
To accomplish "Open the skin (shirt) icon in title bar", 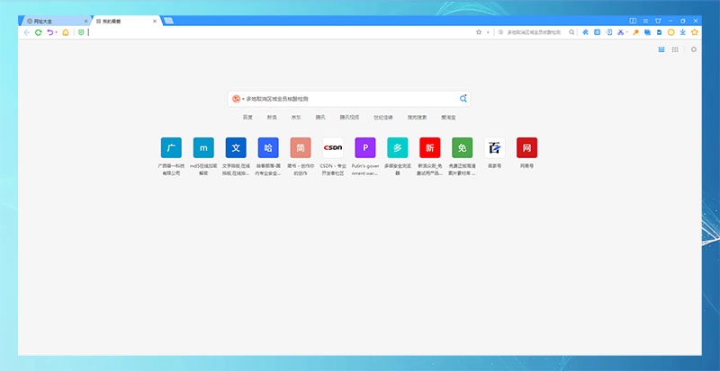I will [658, 20].
